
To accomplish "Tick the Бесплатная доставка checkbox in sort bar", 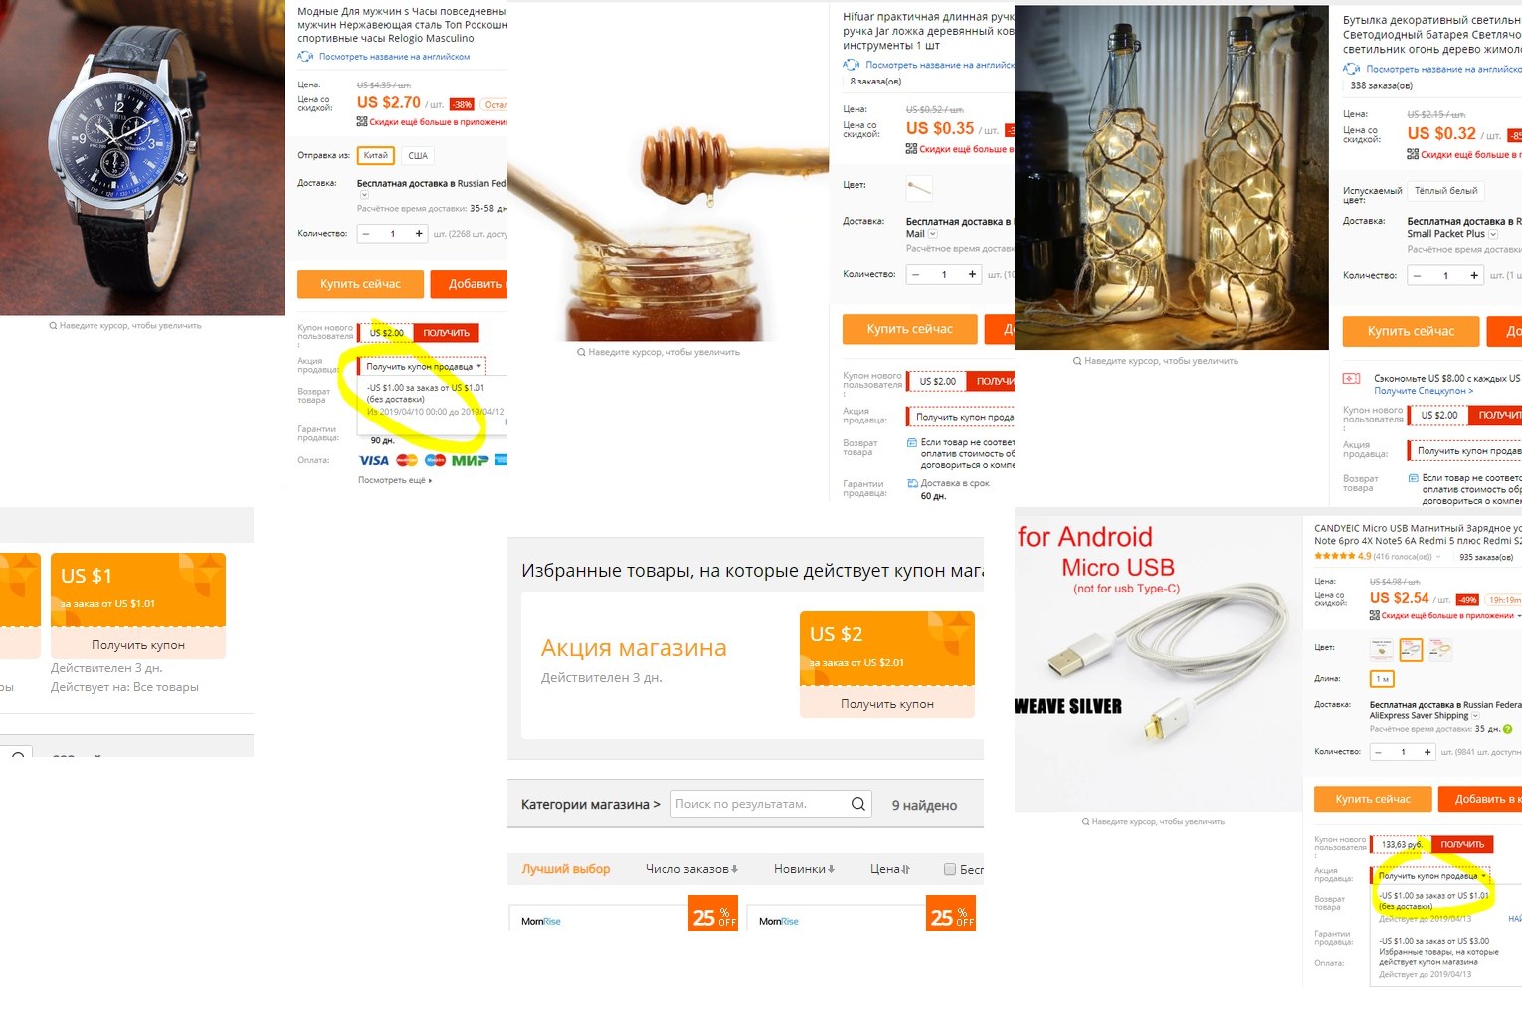I will 949,869.
